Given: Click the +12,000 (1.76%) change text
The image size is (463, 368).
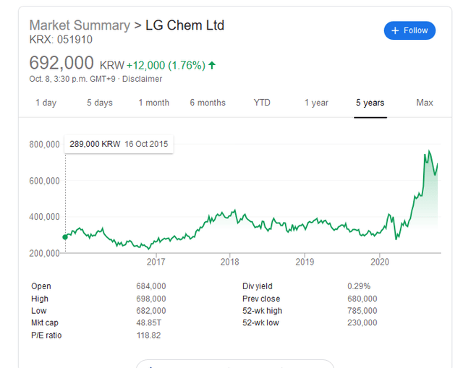Looking at the screenshot, I should [x=166, y=65].
